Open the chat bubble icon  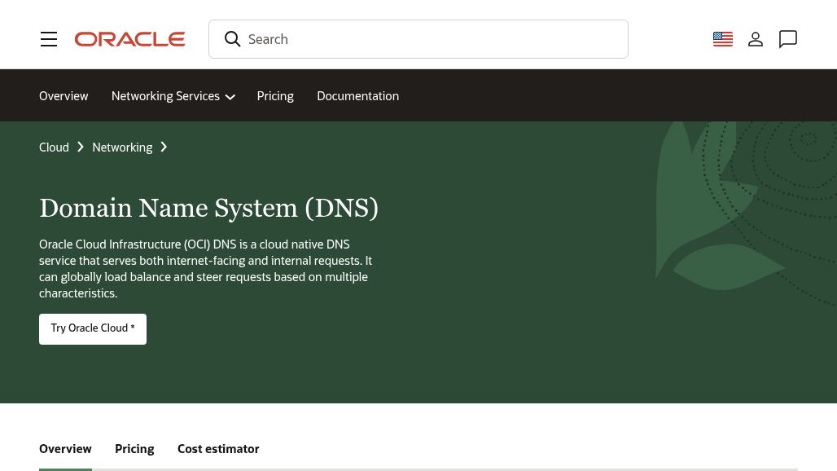788,39
